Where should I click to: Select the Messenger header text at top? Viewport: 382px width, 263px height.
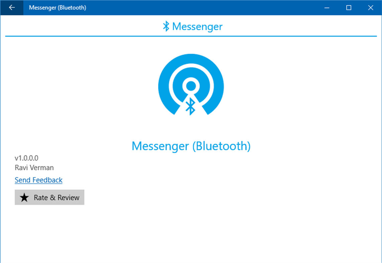coord(197,26)
